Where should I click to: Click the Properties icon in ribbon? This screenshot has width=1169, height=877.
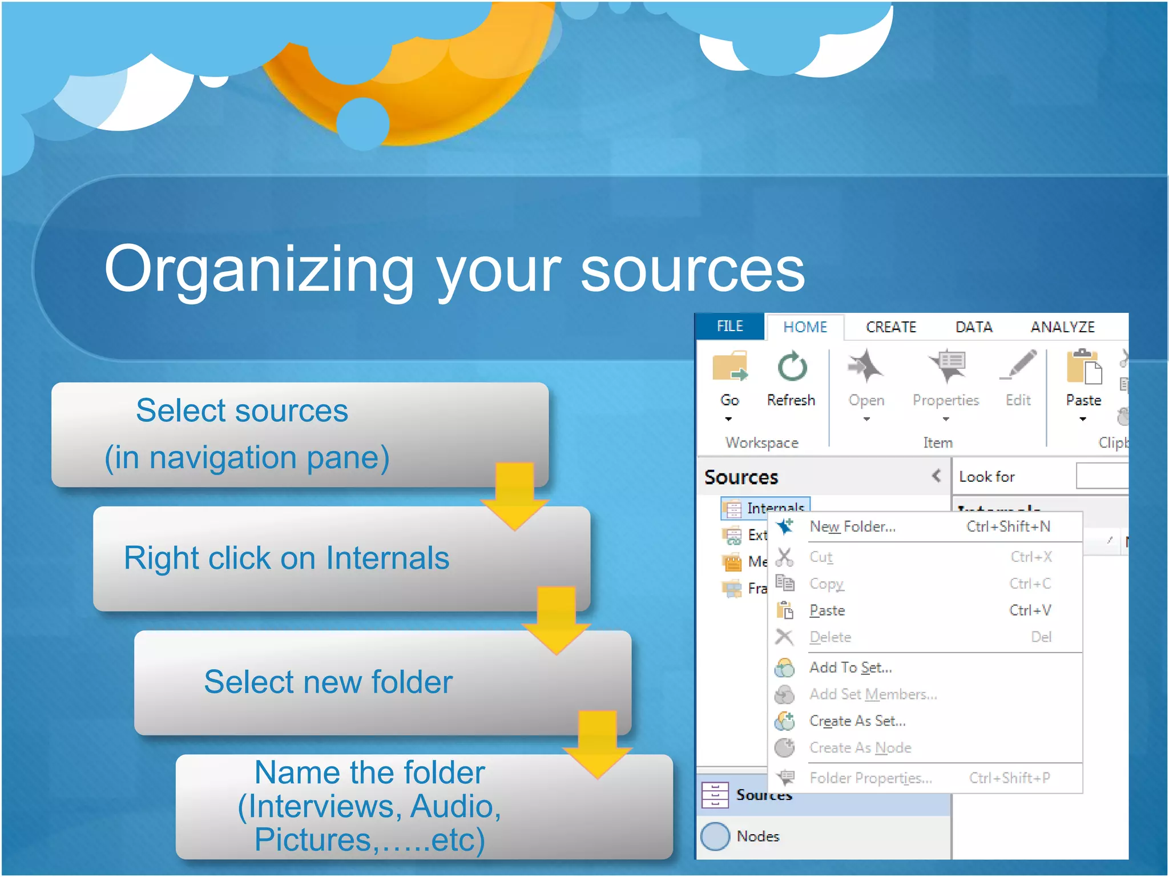coord(947,366)
